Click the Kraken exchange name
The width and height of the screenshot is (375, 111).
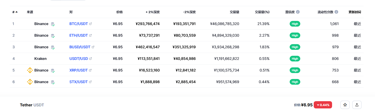(x=40, y=59)
